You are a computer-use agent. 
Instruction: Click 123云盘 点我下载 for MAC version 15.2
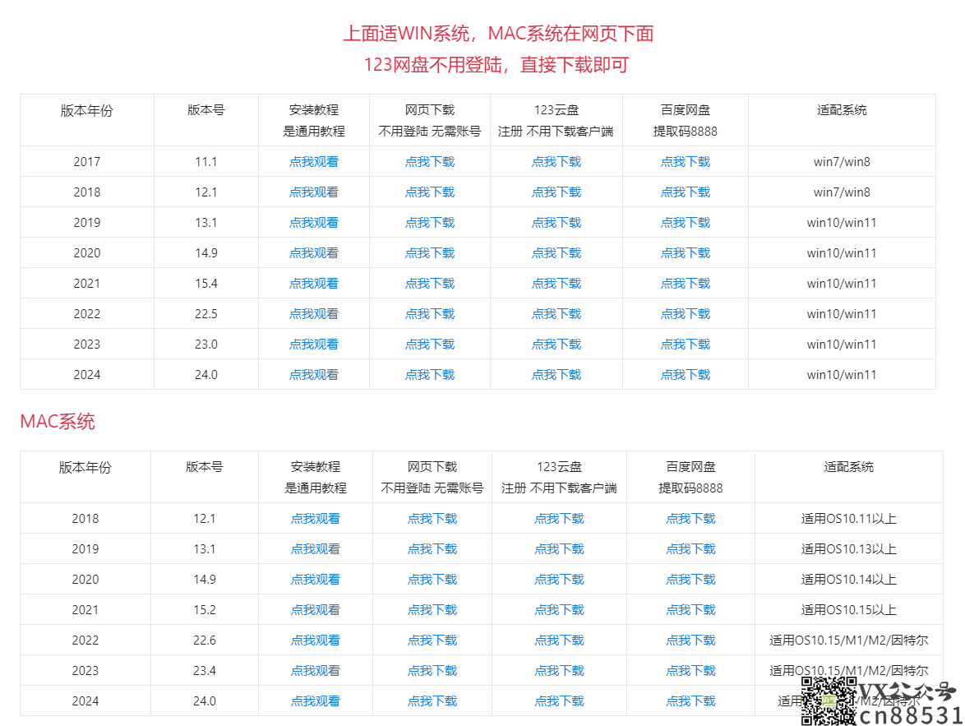[x=560, y=609]
